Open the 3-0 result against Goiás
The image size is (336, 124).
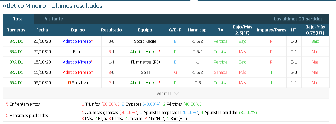[x=111, y=72]
